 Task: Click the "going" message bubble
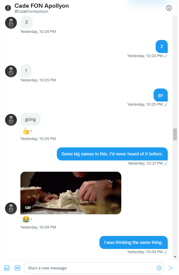30,119
